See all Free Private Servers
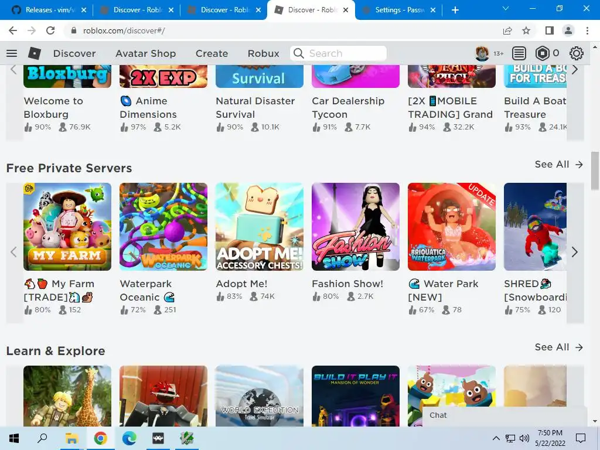600x450 pixels. pyautogui.click(x=558, y=164)
